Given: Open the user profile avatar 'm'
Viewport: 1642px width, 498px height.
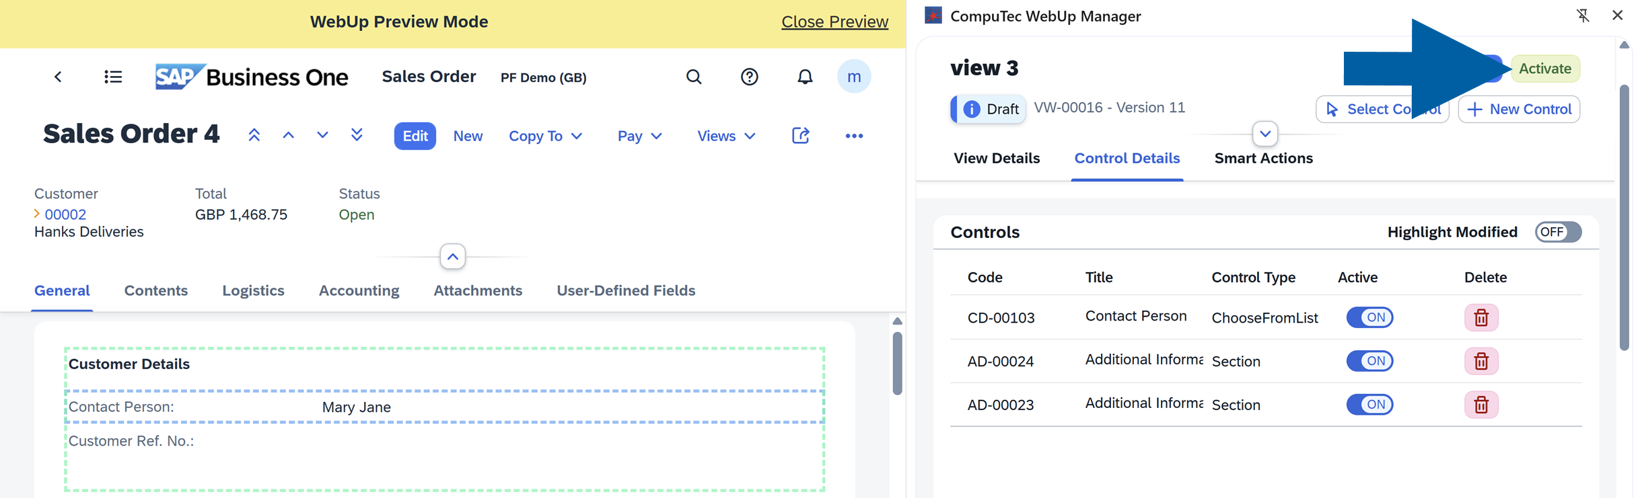Looking at the screenshot, I should point(854,77).
